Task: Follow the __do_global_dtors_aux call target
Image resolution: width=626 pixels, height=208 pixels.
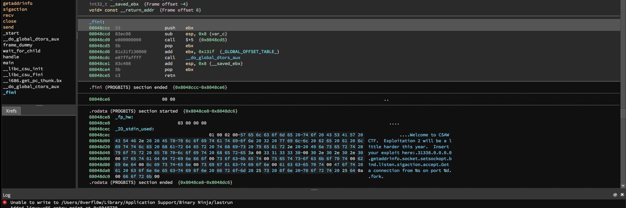Action: pyautogui.click(x=213, y=57)
